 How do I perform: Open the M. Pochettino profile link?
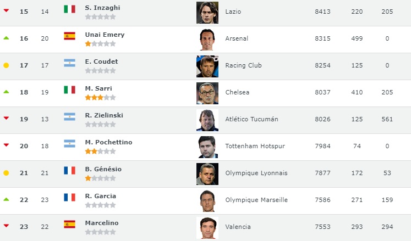click(108, 142)
